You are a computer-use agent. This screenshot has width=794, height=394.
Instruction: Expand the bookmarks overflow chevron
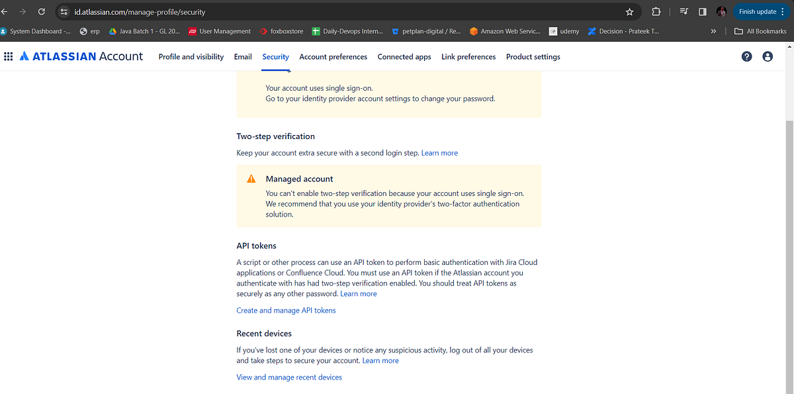click(713, 30)
